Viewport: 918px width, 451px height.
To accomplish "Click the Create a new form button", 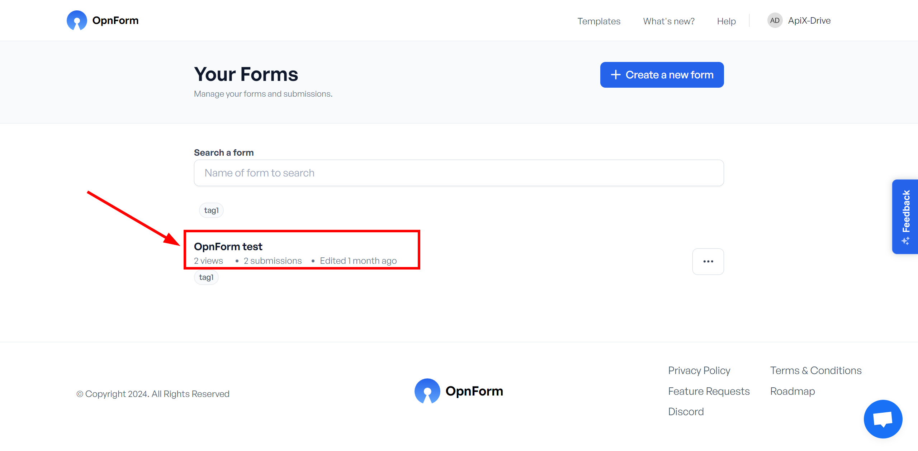I will [x=662, y=74].
